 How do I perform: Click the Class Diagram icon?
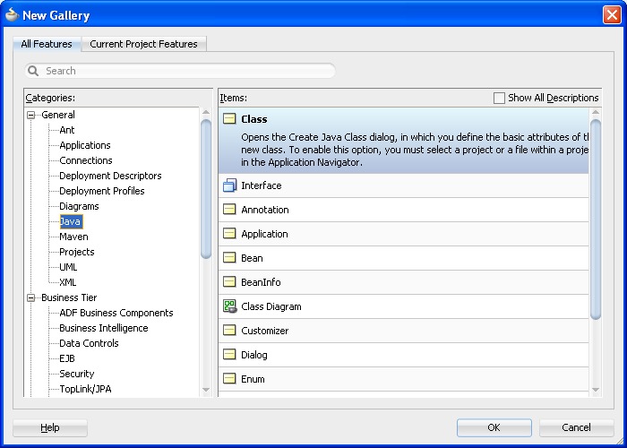point(229,306)
